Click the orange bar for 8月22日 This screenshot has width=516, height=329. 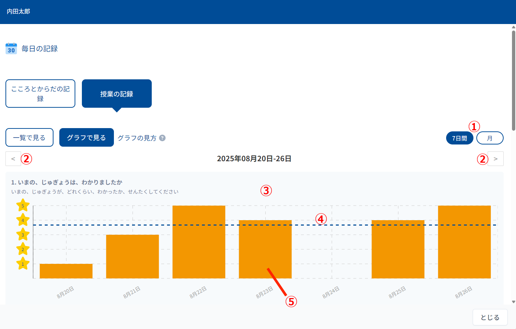tap(199, 242)
